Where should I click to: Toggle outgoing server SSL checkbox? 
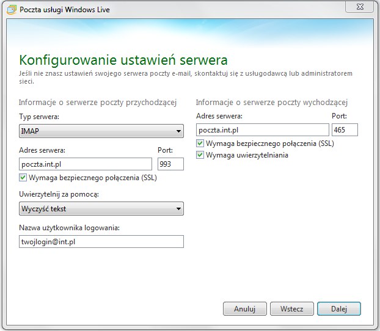click(200, 143)
